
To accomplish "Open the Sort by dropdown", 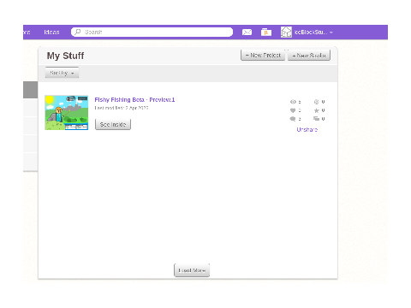I will point(62,73).
